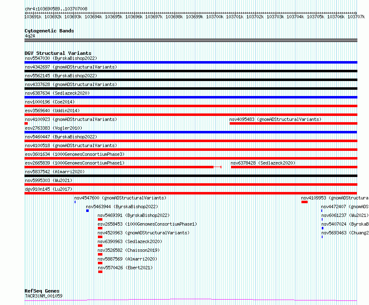Click the 4q24 band label
The height and width of the screenshot is (305, 369).
tap(30, 36)
